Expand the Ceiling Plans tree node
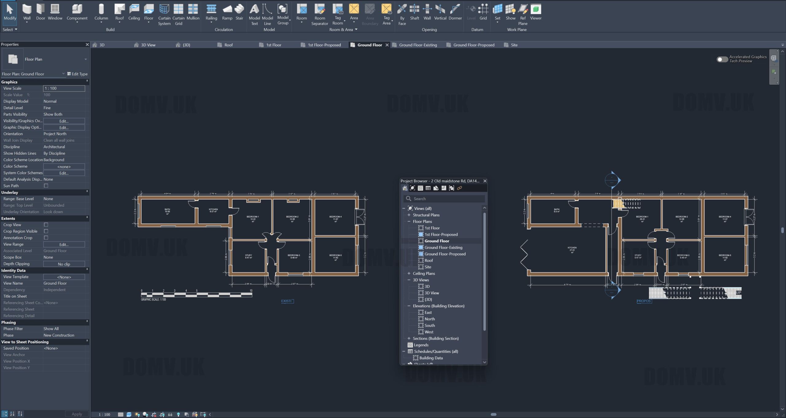 [x=409, y=273]
